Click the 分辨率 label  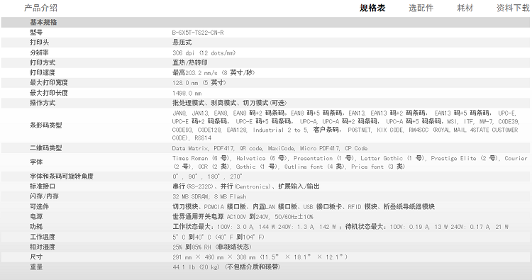(x=39, y=52)
